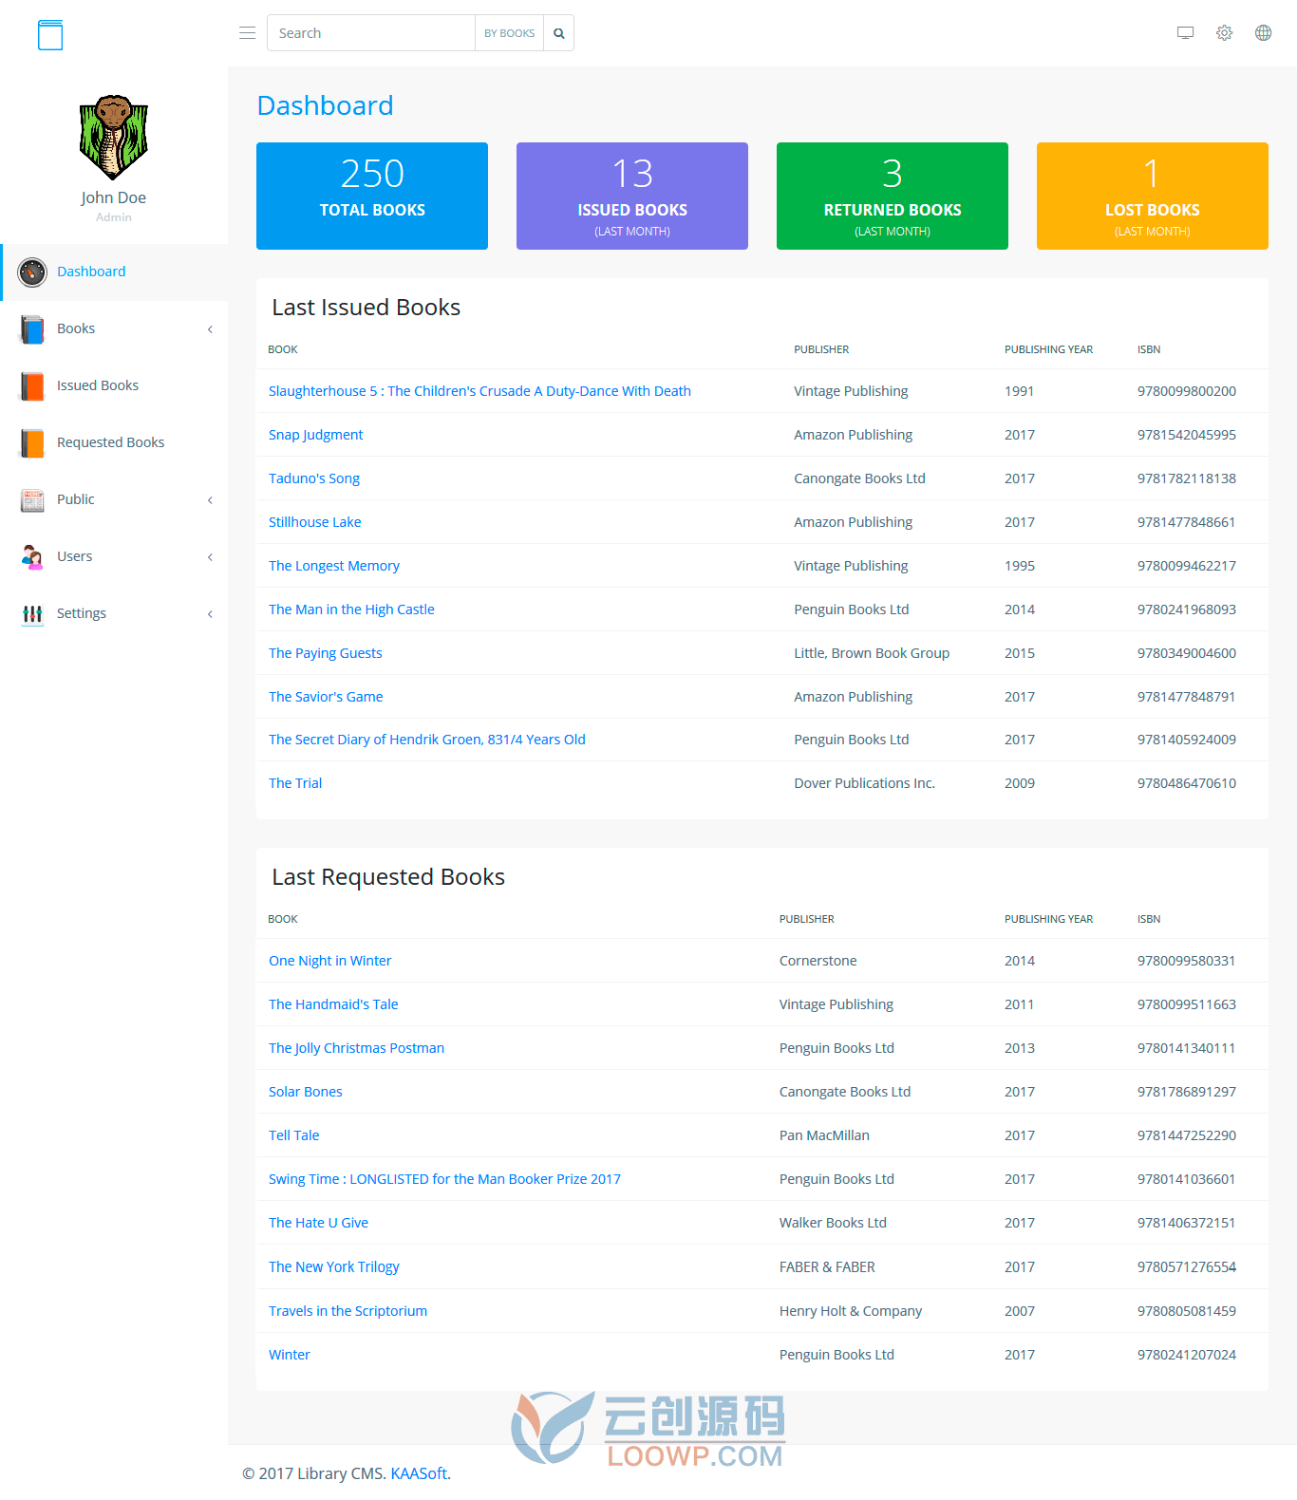Open The Man in the High Castle link
This screenshot has width=1297, height=1500.
[x=351, y=609]
